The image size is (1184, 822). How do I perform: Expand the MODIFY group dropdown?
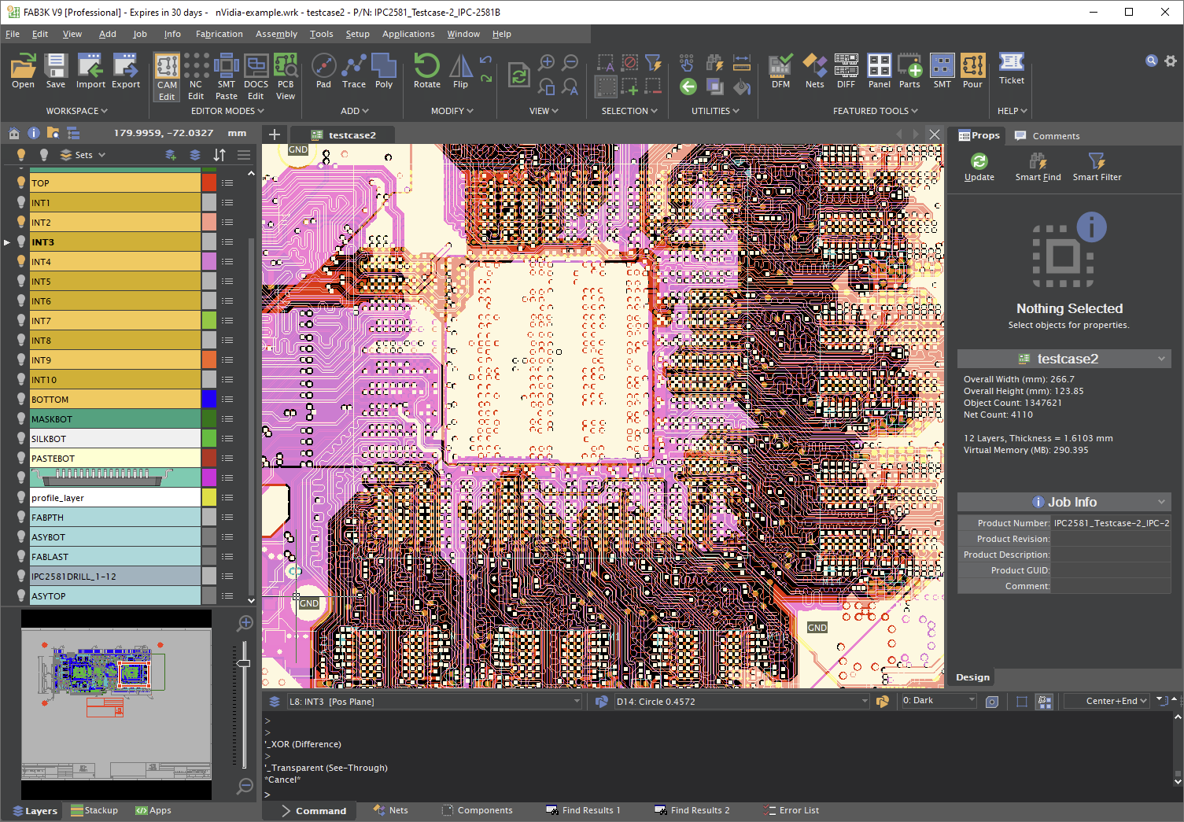coord(452,111)
